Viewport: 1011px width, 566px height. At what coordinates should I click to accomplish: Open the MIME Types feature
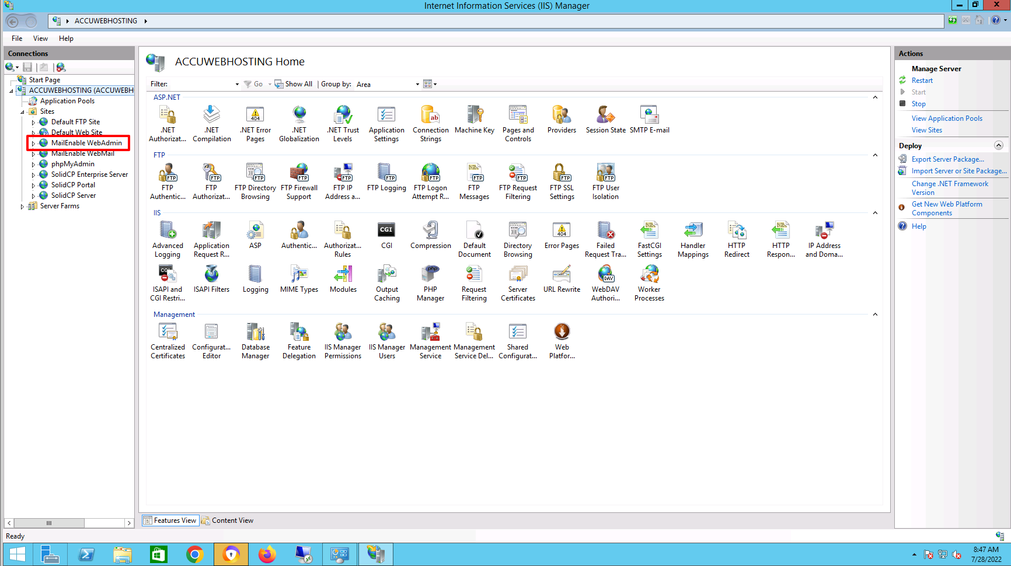click(x=299, y=278)
